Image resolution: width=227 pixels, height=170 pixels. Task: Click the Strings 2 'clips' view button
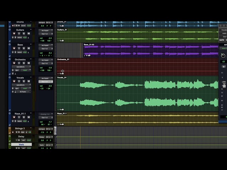click(23, 132)
